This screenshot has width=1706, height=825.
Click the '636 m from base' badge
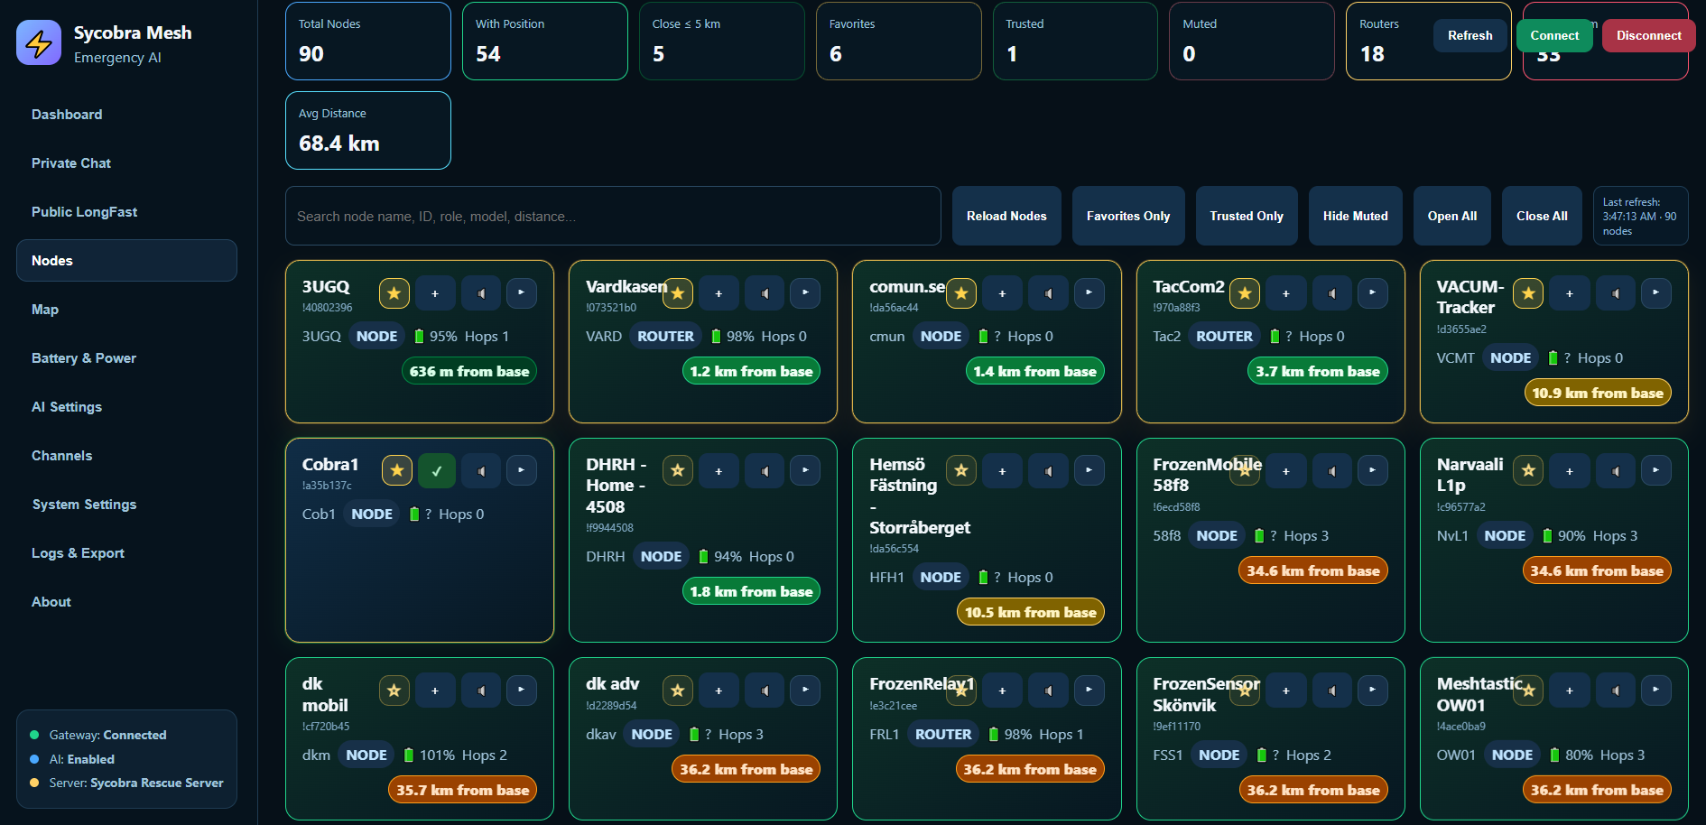point(469,371)
